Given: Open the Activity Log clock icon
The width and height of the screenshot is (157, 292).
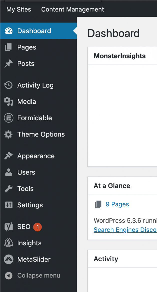Looking at the screenshot, I should pos(8,85).
